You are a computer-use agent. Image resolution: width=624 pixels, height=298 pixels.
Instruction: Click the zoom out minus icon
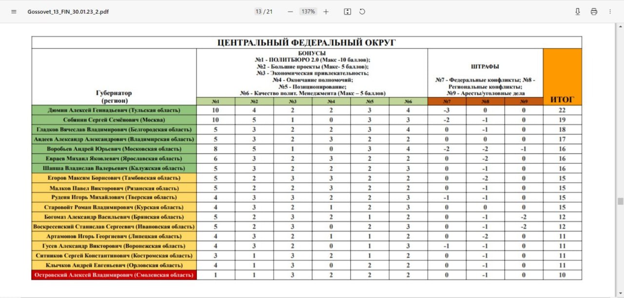point(291,12)
